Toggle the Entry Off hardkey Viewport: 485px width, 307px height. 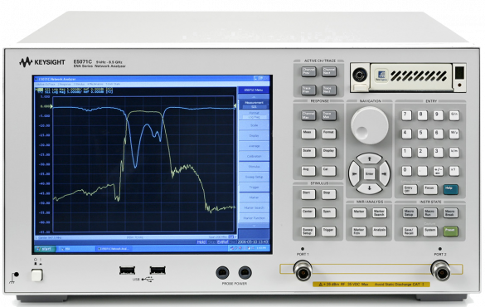[410, 189]
